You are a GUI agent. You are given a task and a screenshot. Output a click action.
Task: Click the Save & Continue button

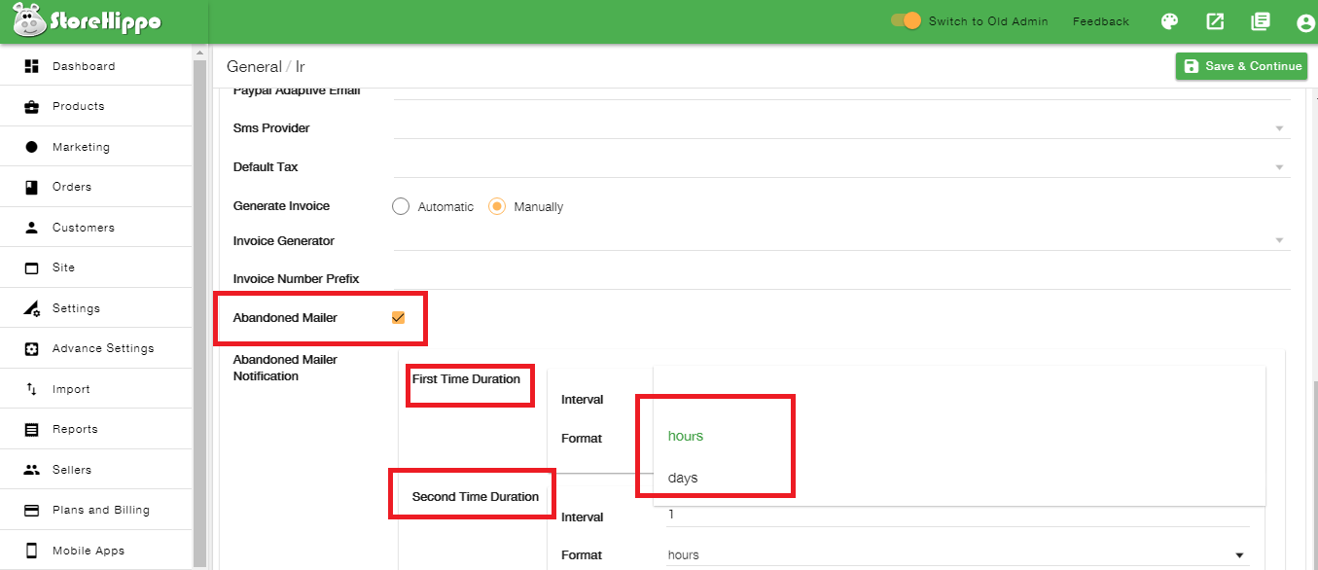(1241, 66)
